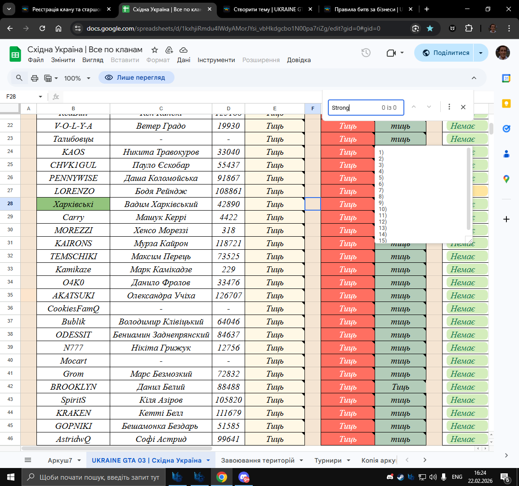Open UKRAINE GTA 03 tab menu arrow
The width and height of the screenshot is (519, 486).
(208, 460)
